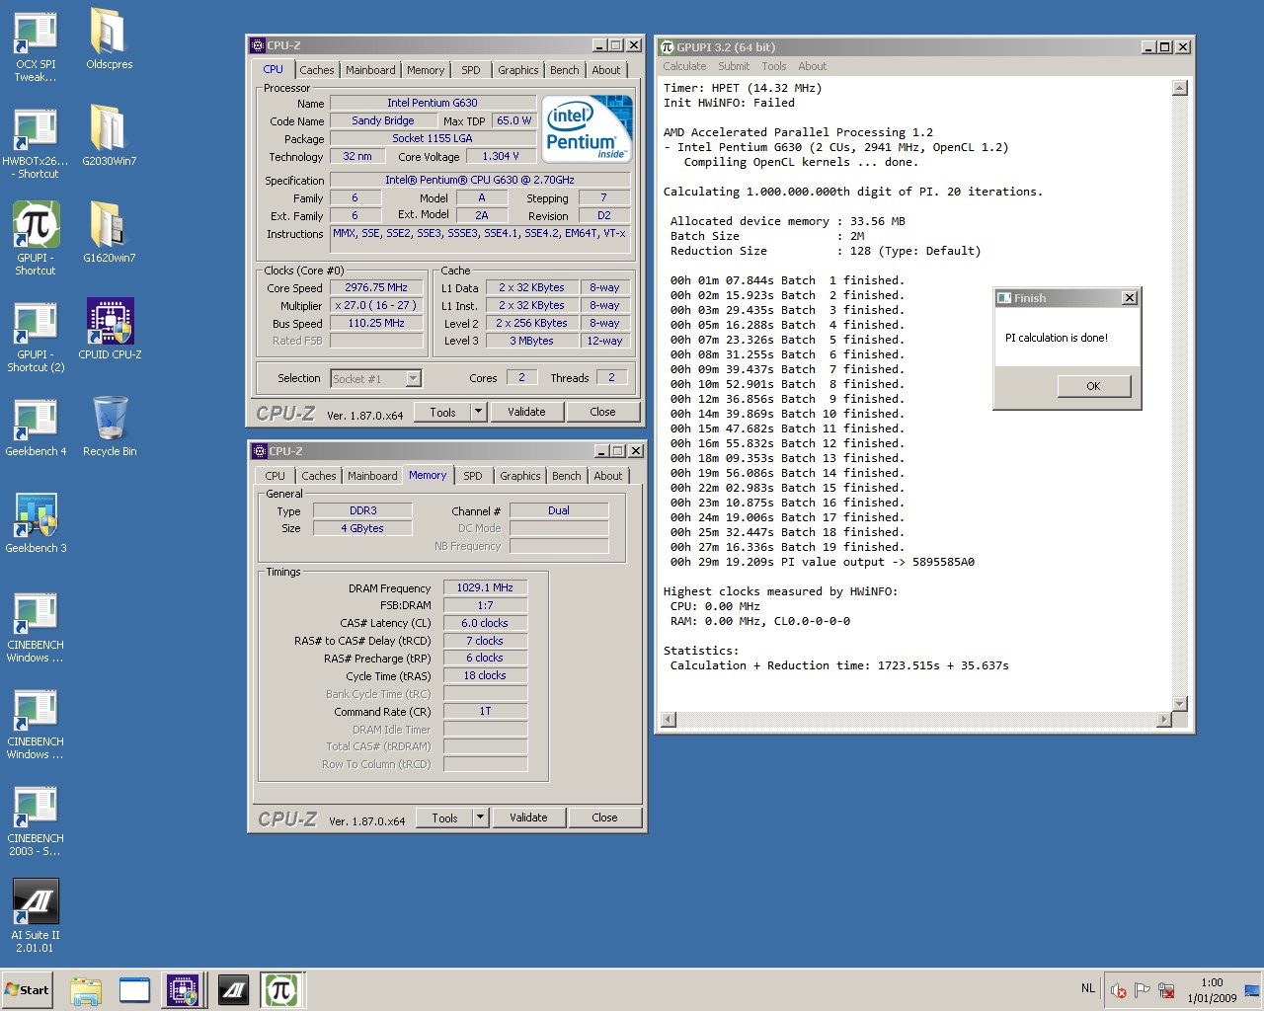Screen dimensions: 1264x1011
Task: Click the network tray icon
Action: pyautogui.click(x=1166, y=990)
